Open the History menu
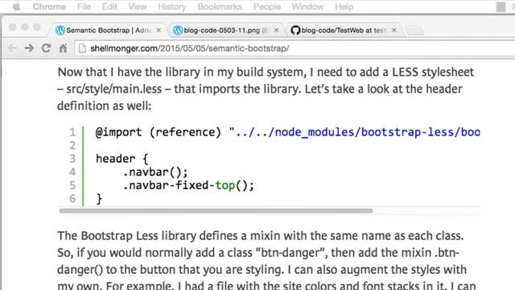This screenshot has height=290, width=515. click(x=171, y=6)
